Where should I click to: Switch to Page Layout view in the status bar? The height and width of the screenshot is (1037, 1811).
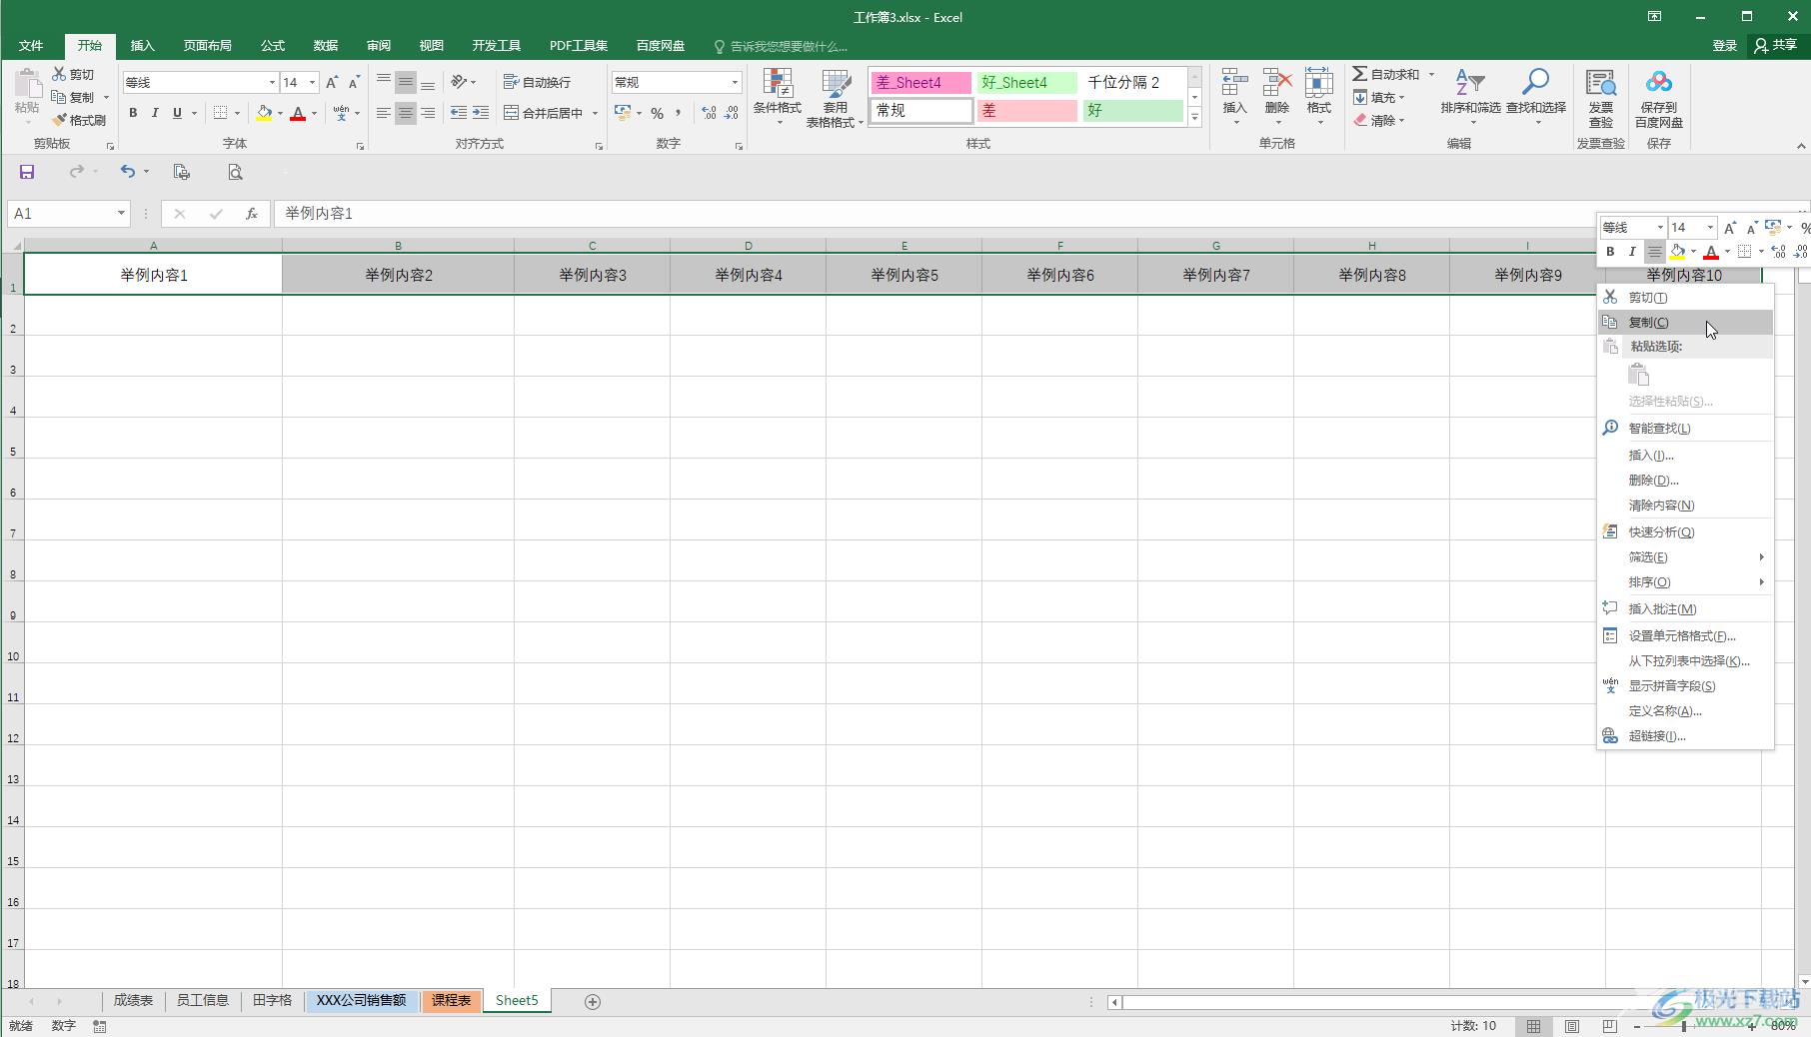[x=1572, y=1026]
